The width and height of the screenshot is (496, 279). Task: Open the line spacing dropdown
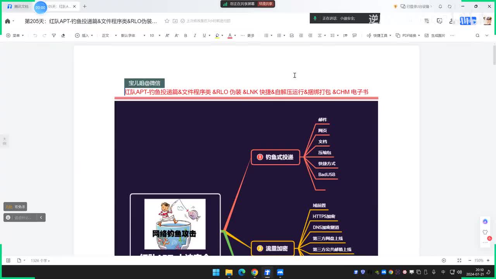pos(334,35)
